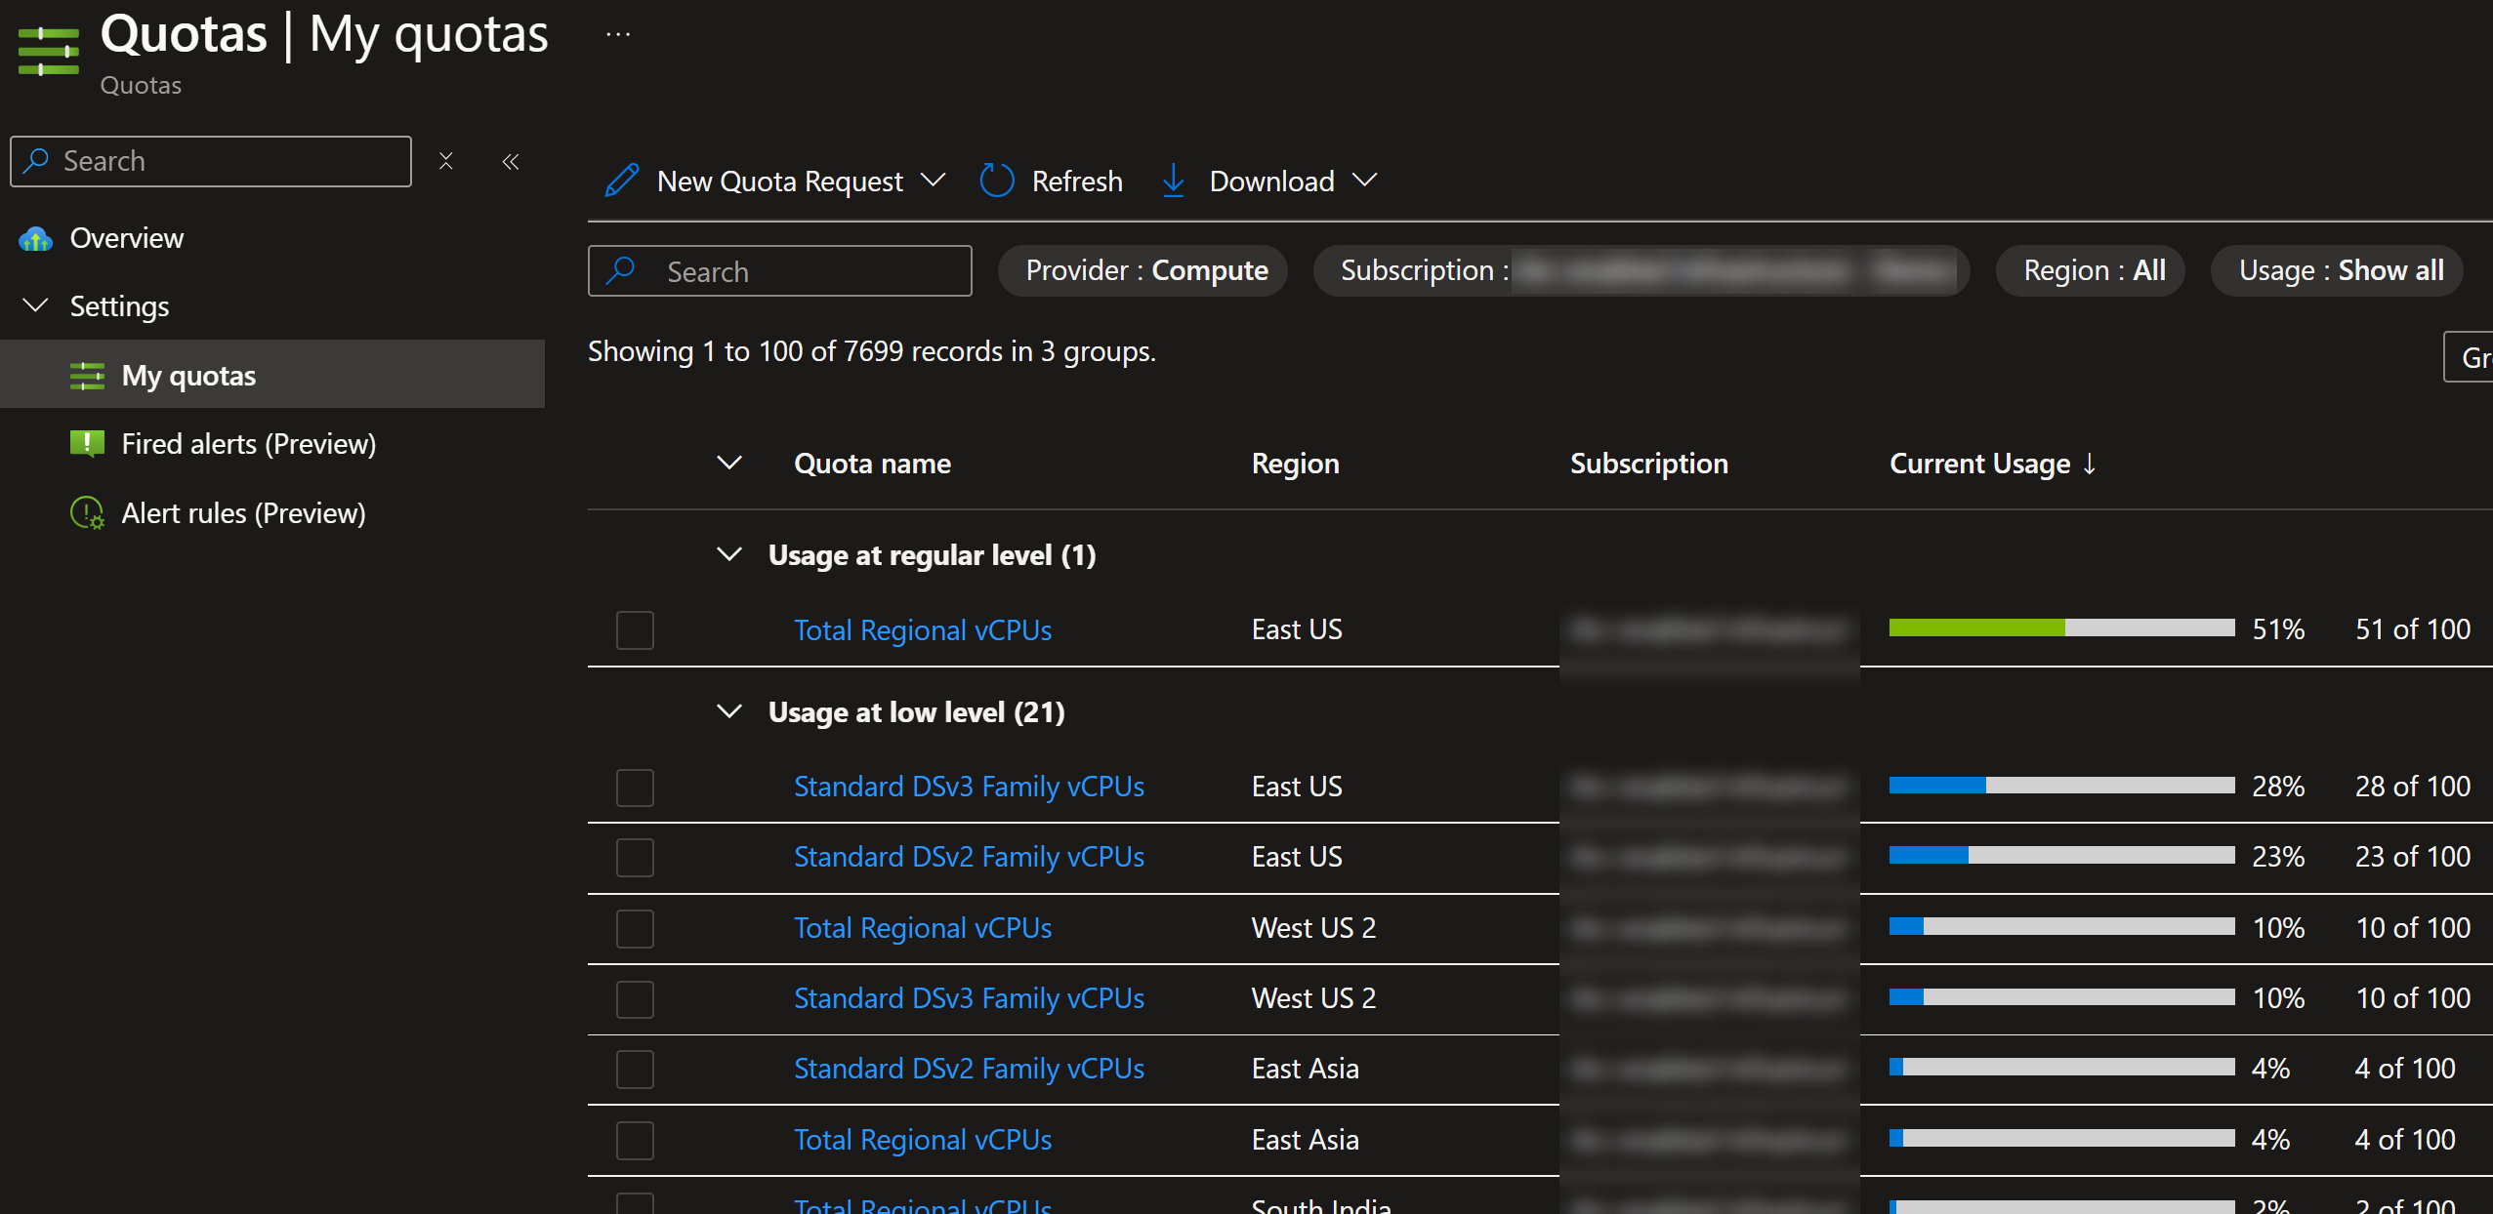Click the sort arrow beside Current Usage
This screenshot has height=1214, width=2493.
coord(2090,464)
